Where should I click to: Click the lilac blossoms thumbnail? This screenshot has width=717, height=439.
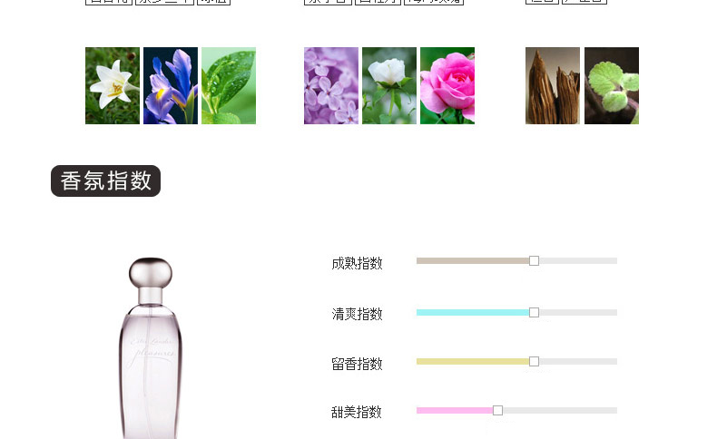331,85
